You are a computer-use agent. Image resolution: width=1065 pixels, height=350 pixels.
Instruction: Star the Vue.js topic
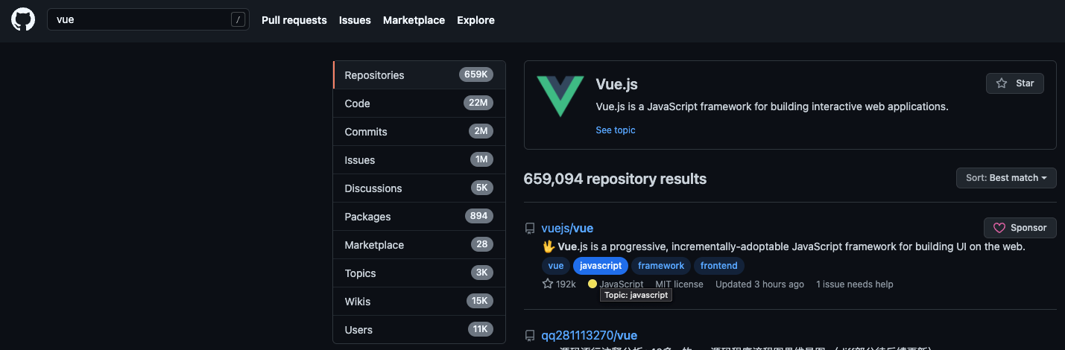[1014, 83]
